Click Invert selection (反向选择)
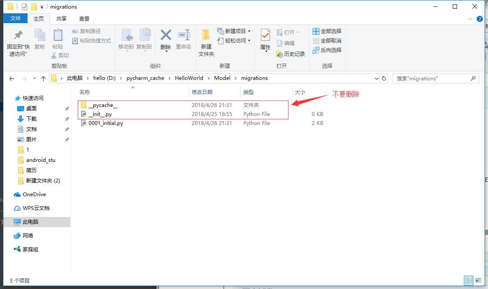488x289 pixels. point(327,50)
